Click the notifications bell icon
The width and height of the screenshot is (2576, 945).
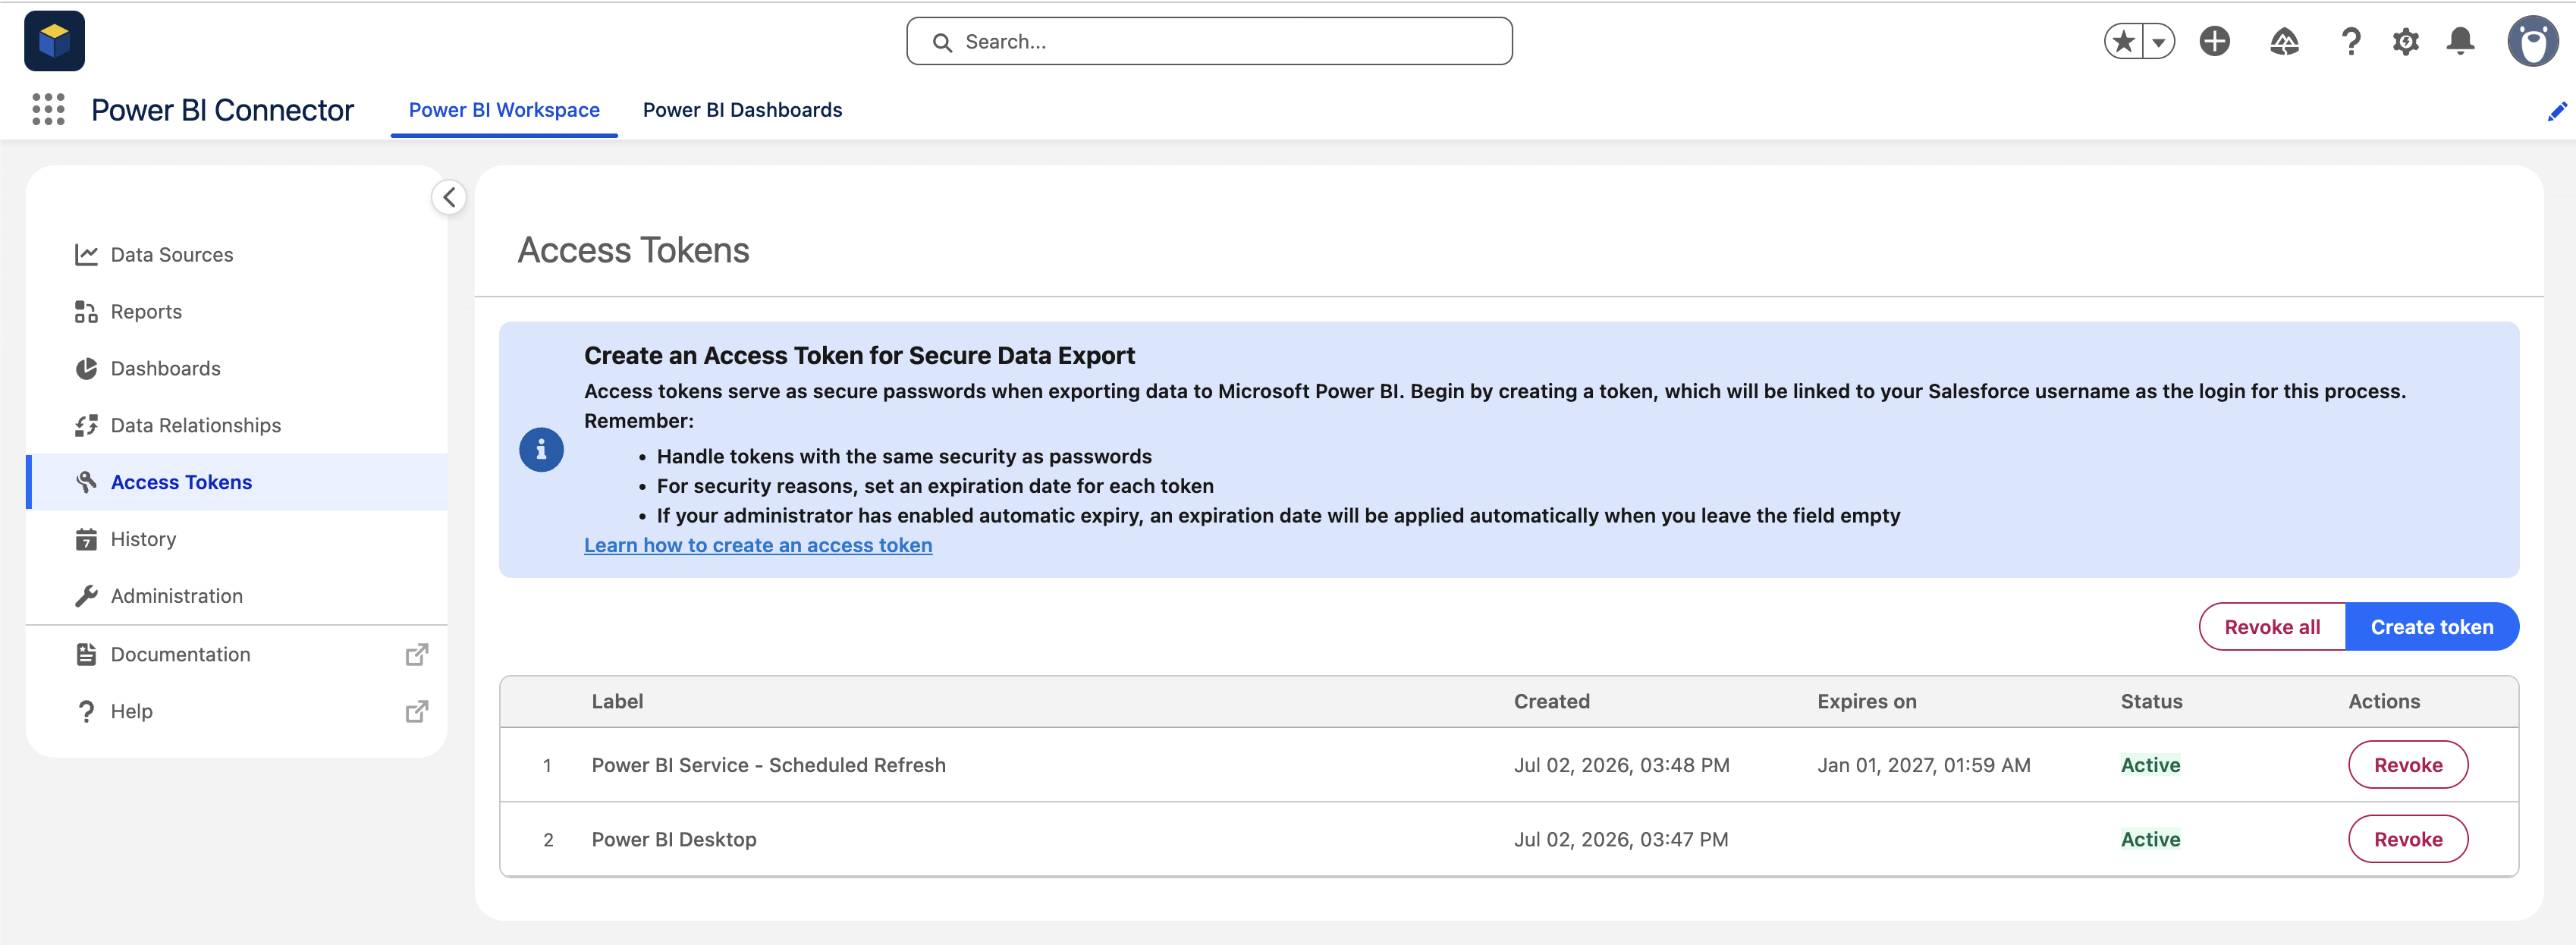click(2460, 41)
